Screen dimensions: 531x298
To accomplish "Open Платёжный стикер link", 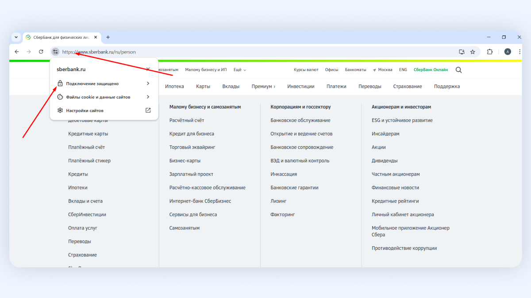I will (x=89, y=161).
